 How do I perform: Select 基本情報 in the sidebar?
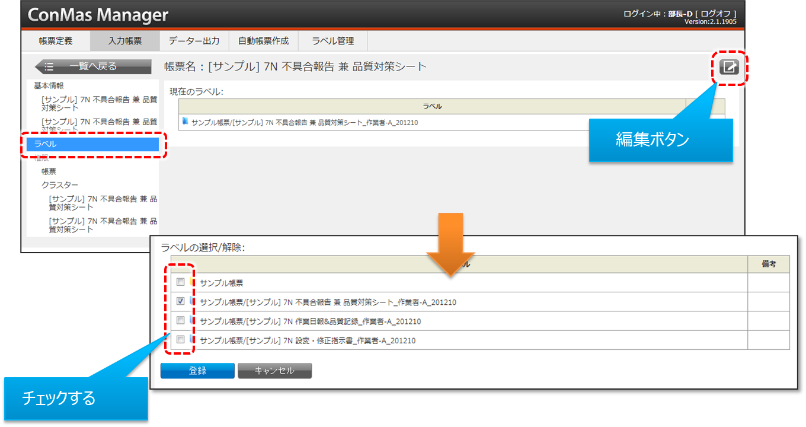click(49, 86)
